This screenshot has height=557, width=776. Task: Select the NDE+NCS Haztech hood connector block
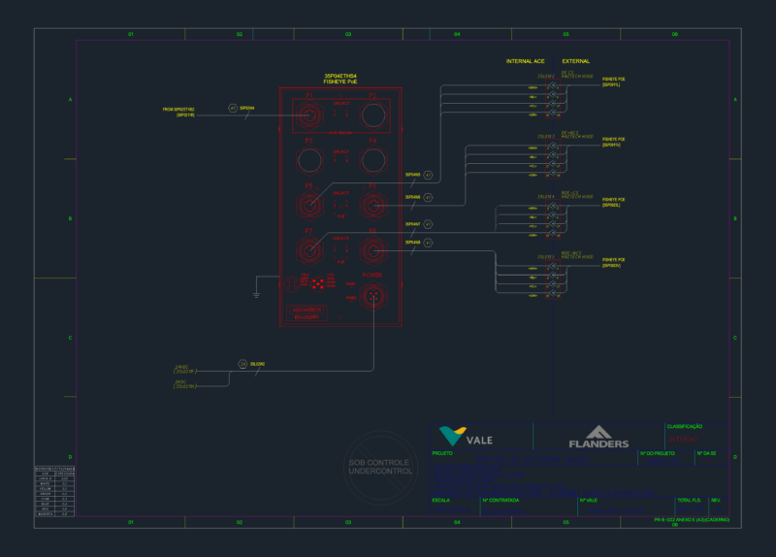click(552, 279)
